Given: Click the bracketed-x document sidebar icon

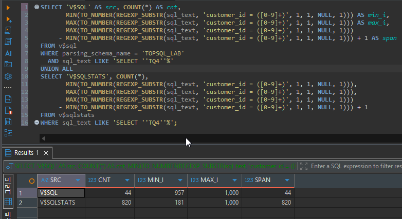Looking at the screenshot, I should 8,122.
